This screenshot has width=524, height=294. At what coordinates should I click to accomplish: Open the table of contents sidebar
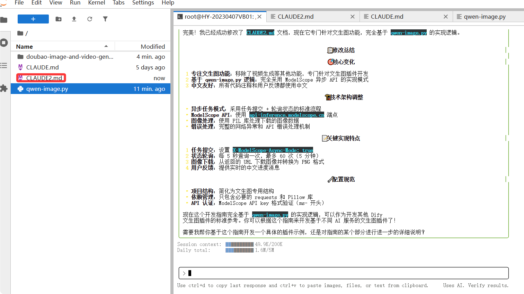point(5,66)
